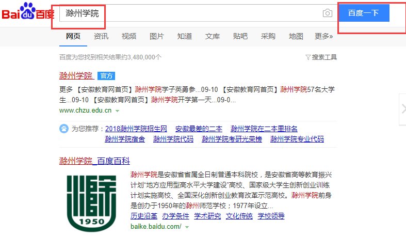Expand dropdown arrow beside www.chzu.edu.cn
The image size is (406, 236).
[117, 111]
